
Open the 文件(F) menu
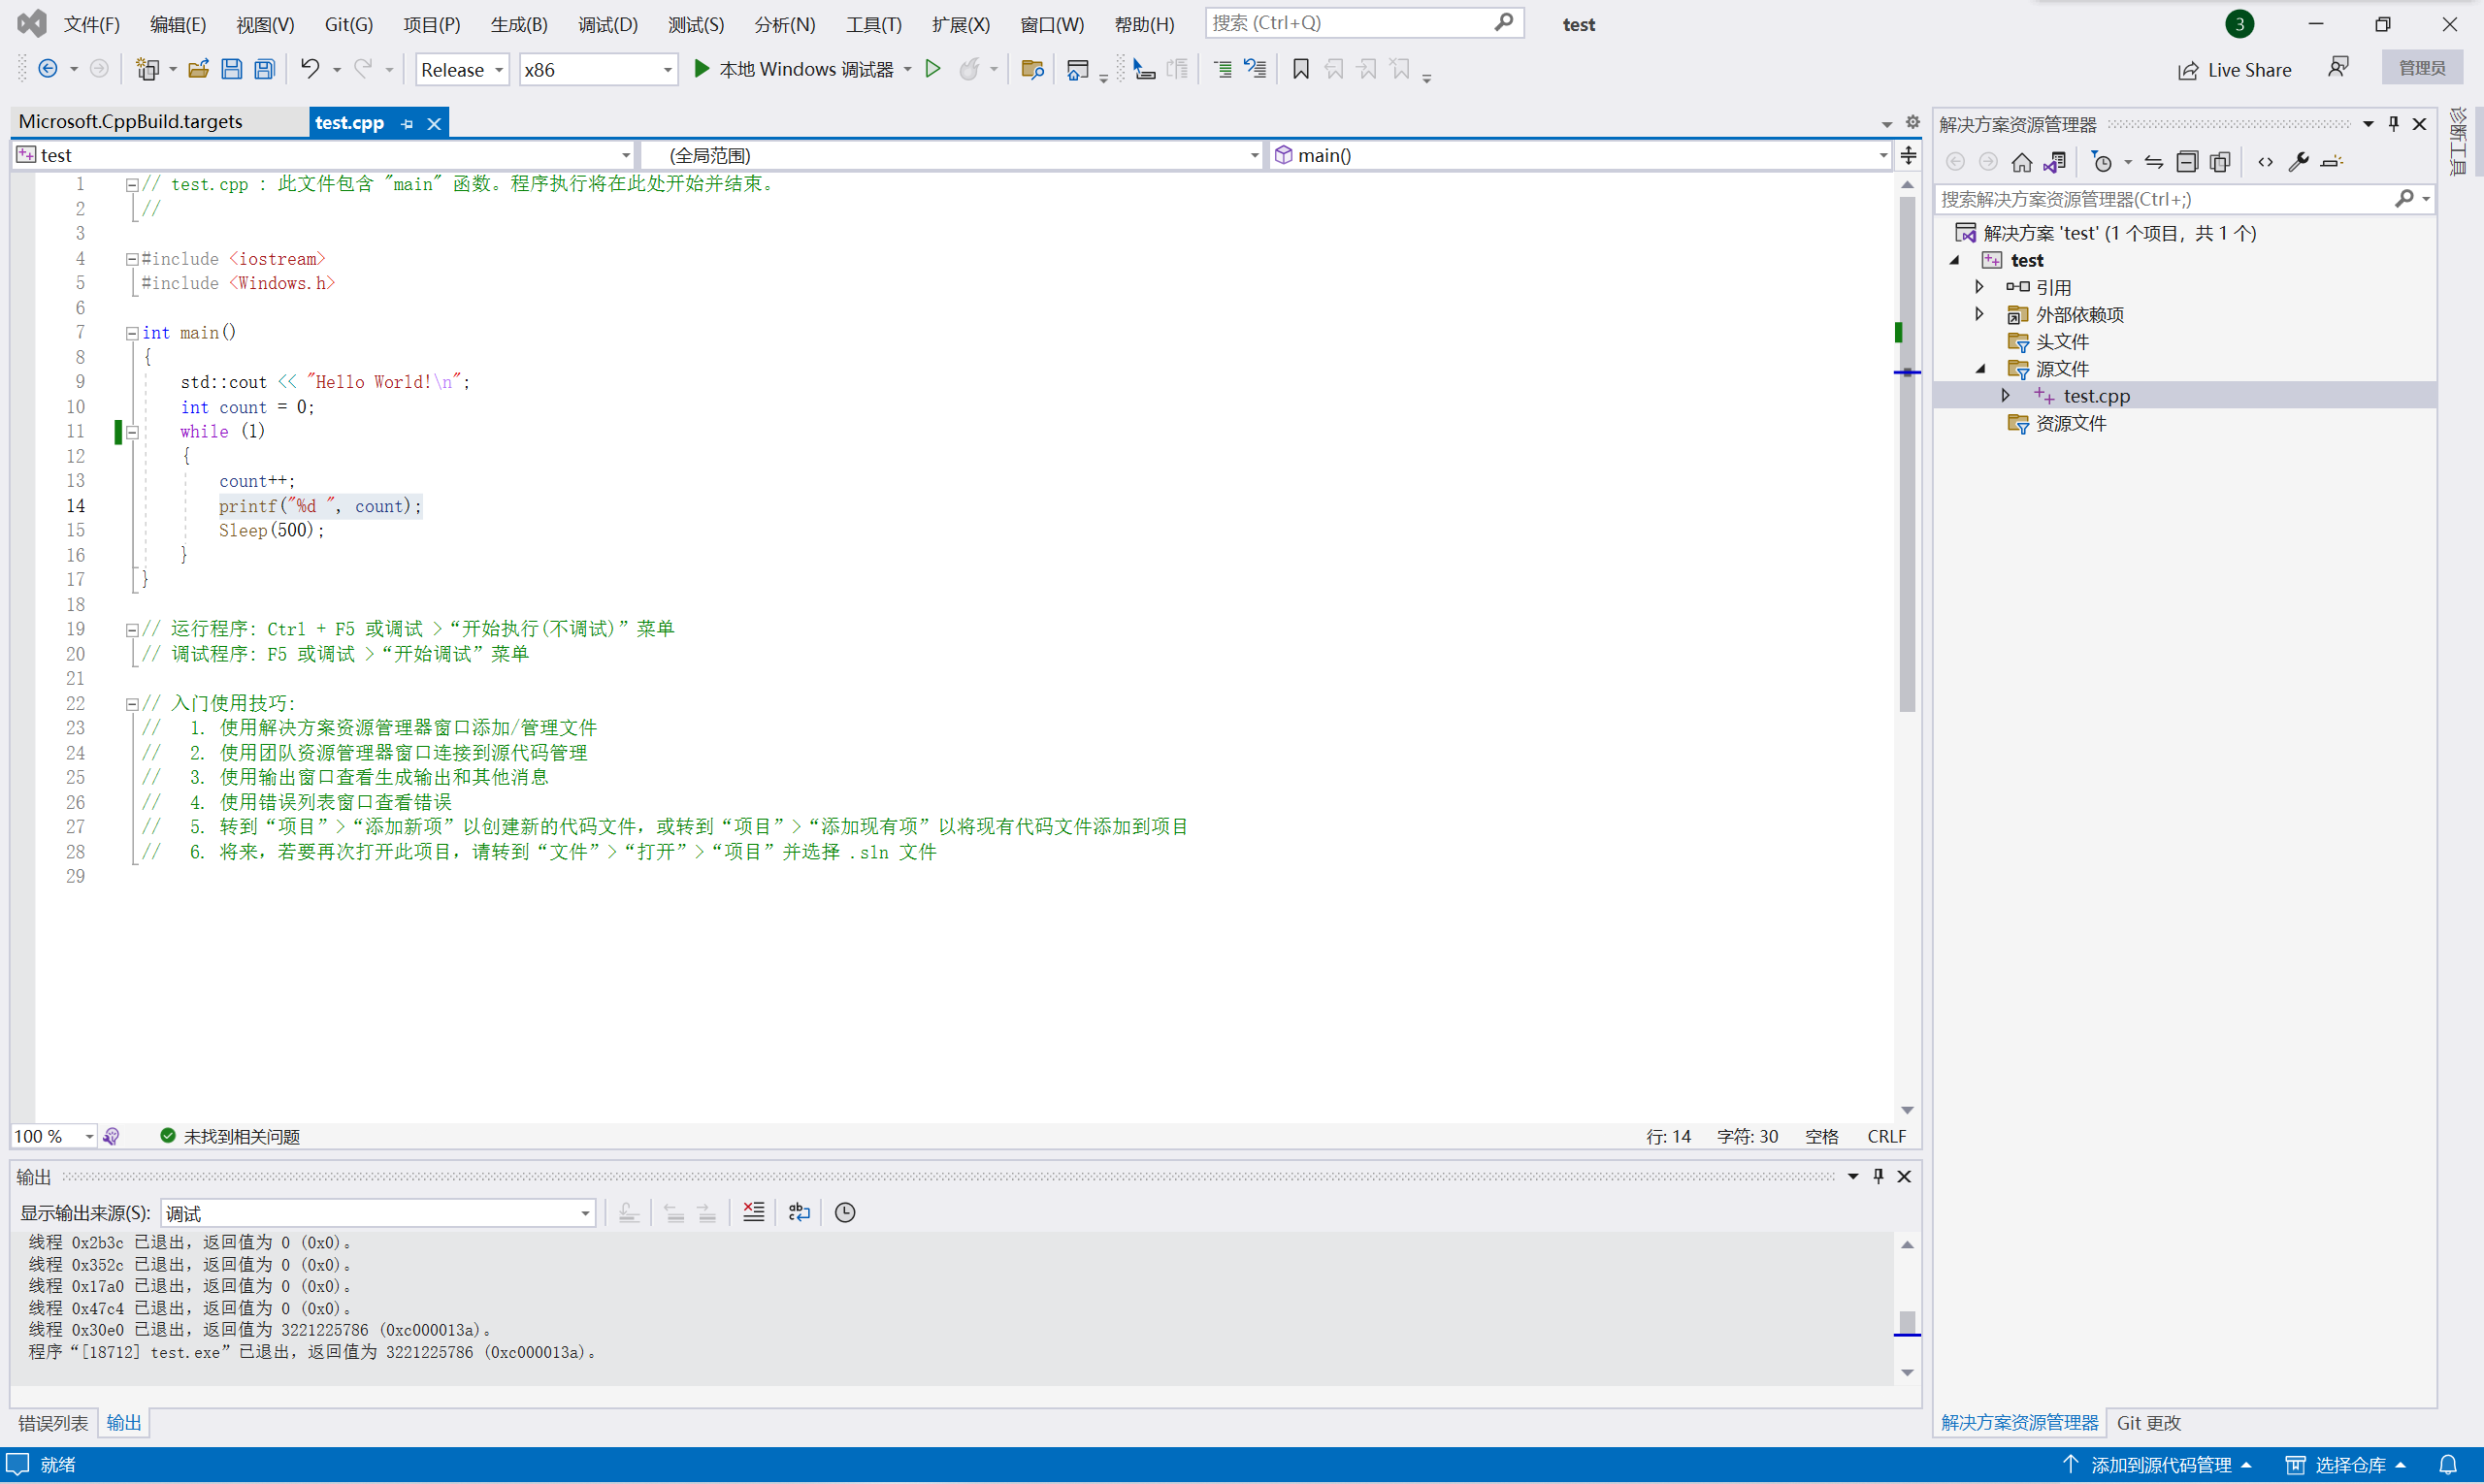click(92, 24)
